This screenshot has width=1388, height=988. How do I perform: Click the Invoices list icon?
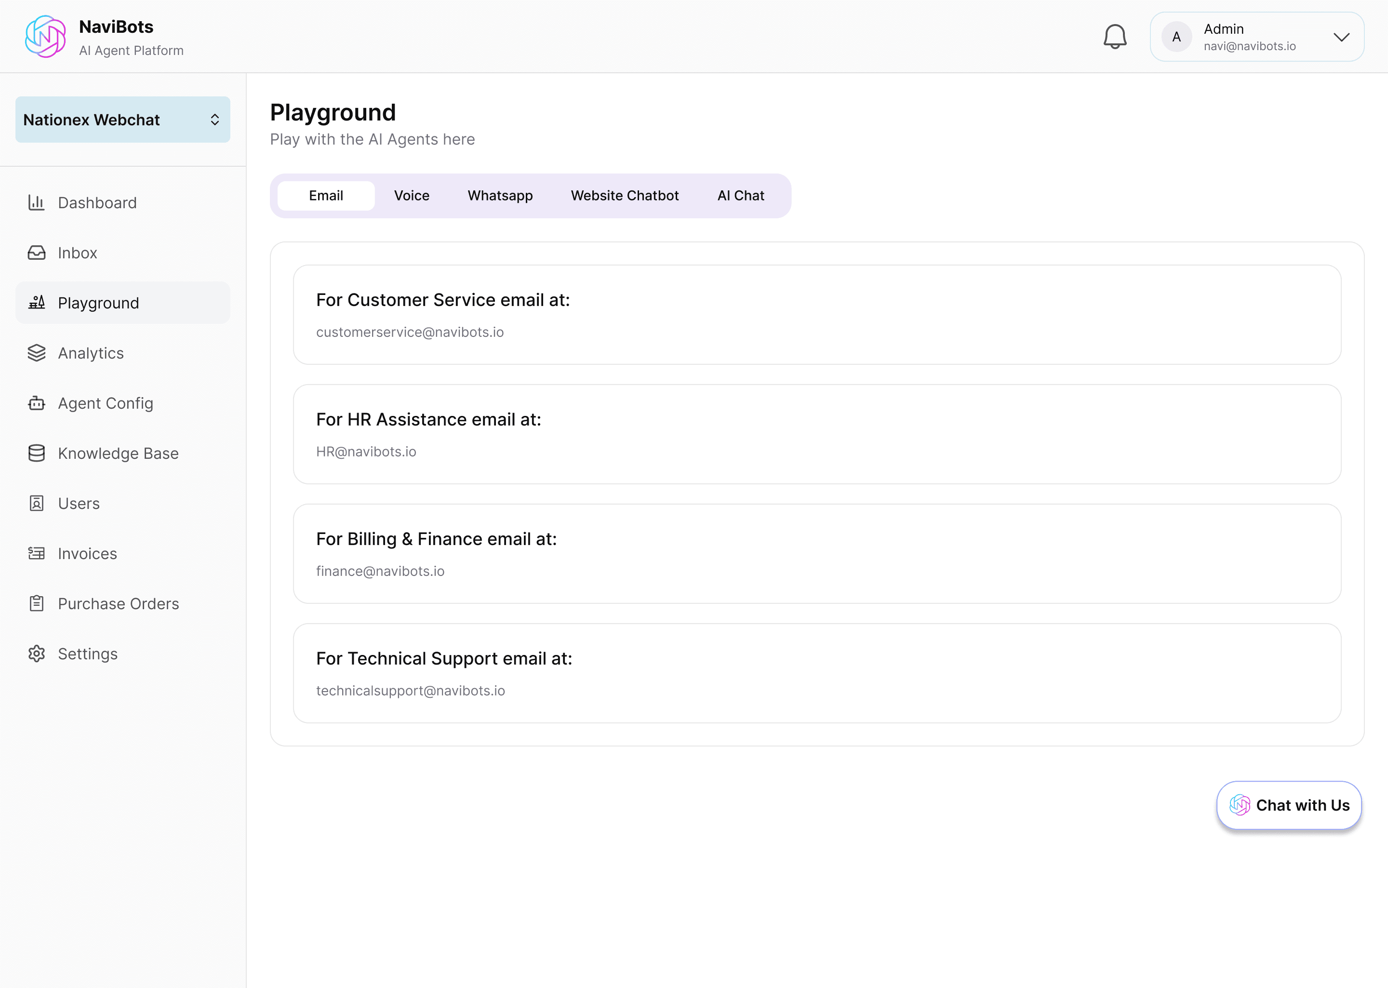(37, 553)
